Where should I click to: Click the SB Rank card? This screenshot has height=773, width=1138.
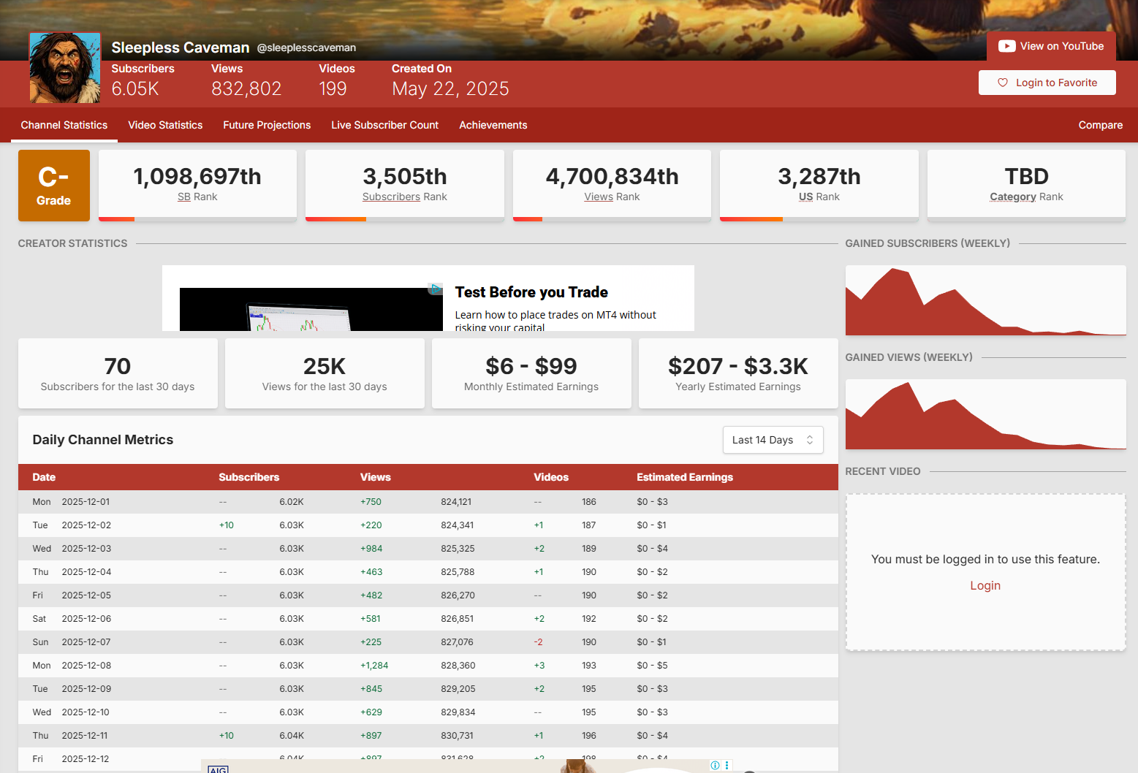[x=197, y=185]
